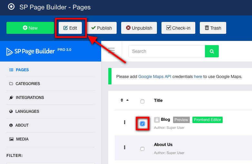Click the Edit toolbar button
Screen dimensions: 252x164
coord(70,28)
